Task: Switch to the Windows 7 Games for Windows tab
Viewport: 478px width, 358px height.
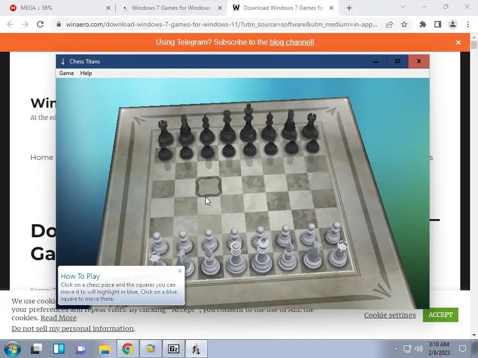Action: click(x=171, y=8)
